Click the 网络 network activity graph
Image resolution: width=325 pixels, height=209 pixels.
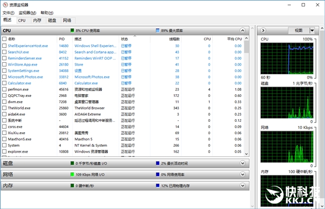pyautogui.click(x=287, y=147)
